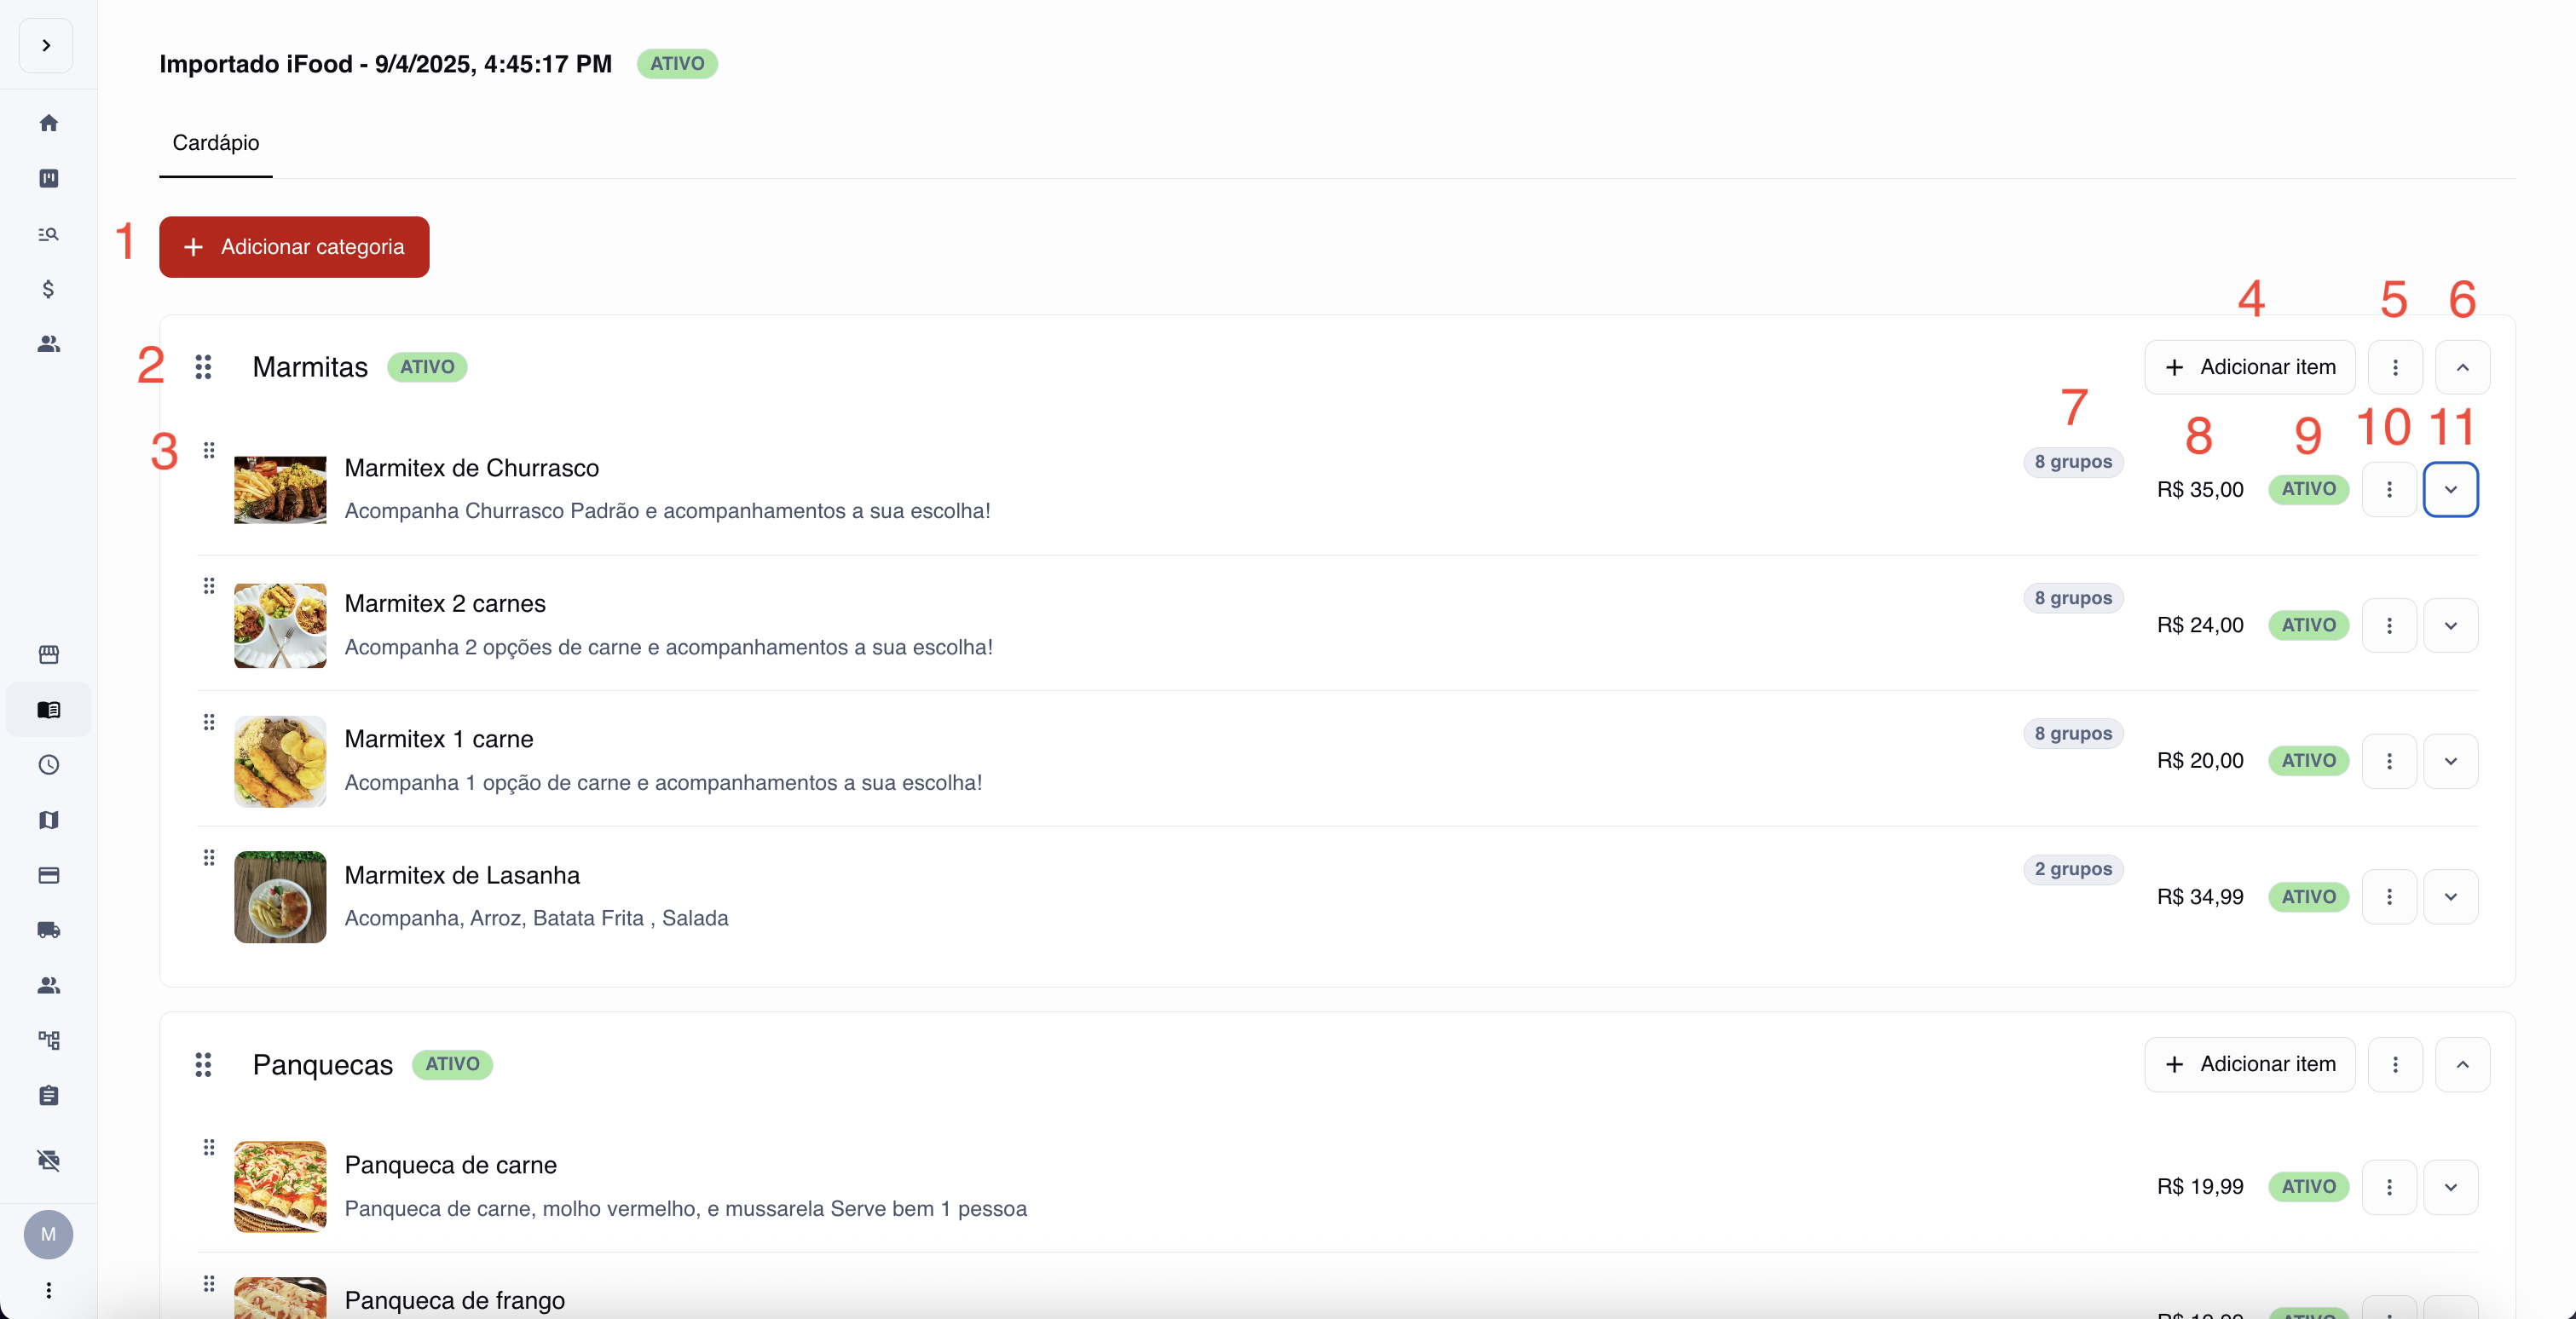
Task: Open the map icon in sidebar
Action: 48,821
